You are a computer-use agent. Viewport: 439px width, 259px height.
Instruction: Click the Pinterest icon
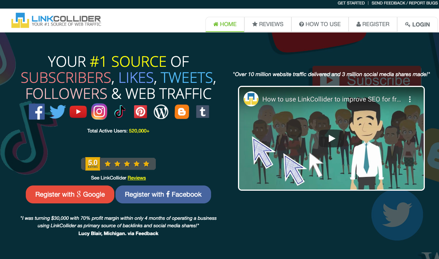coord(140,112)
